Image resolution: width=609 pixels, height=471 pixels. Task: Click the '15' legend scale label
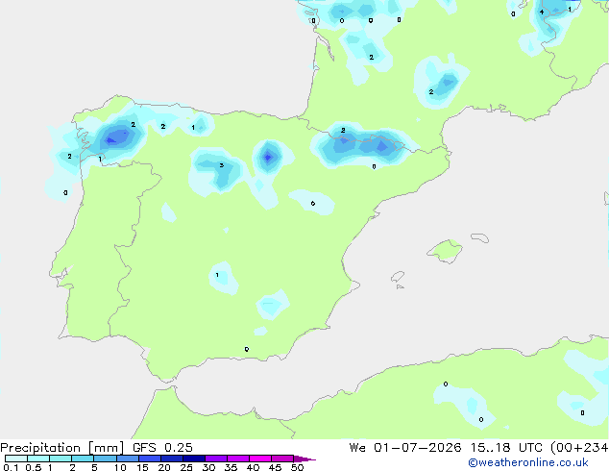(x=142, y=467)
